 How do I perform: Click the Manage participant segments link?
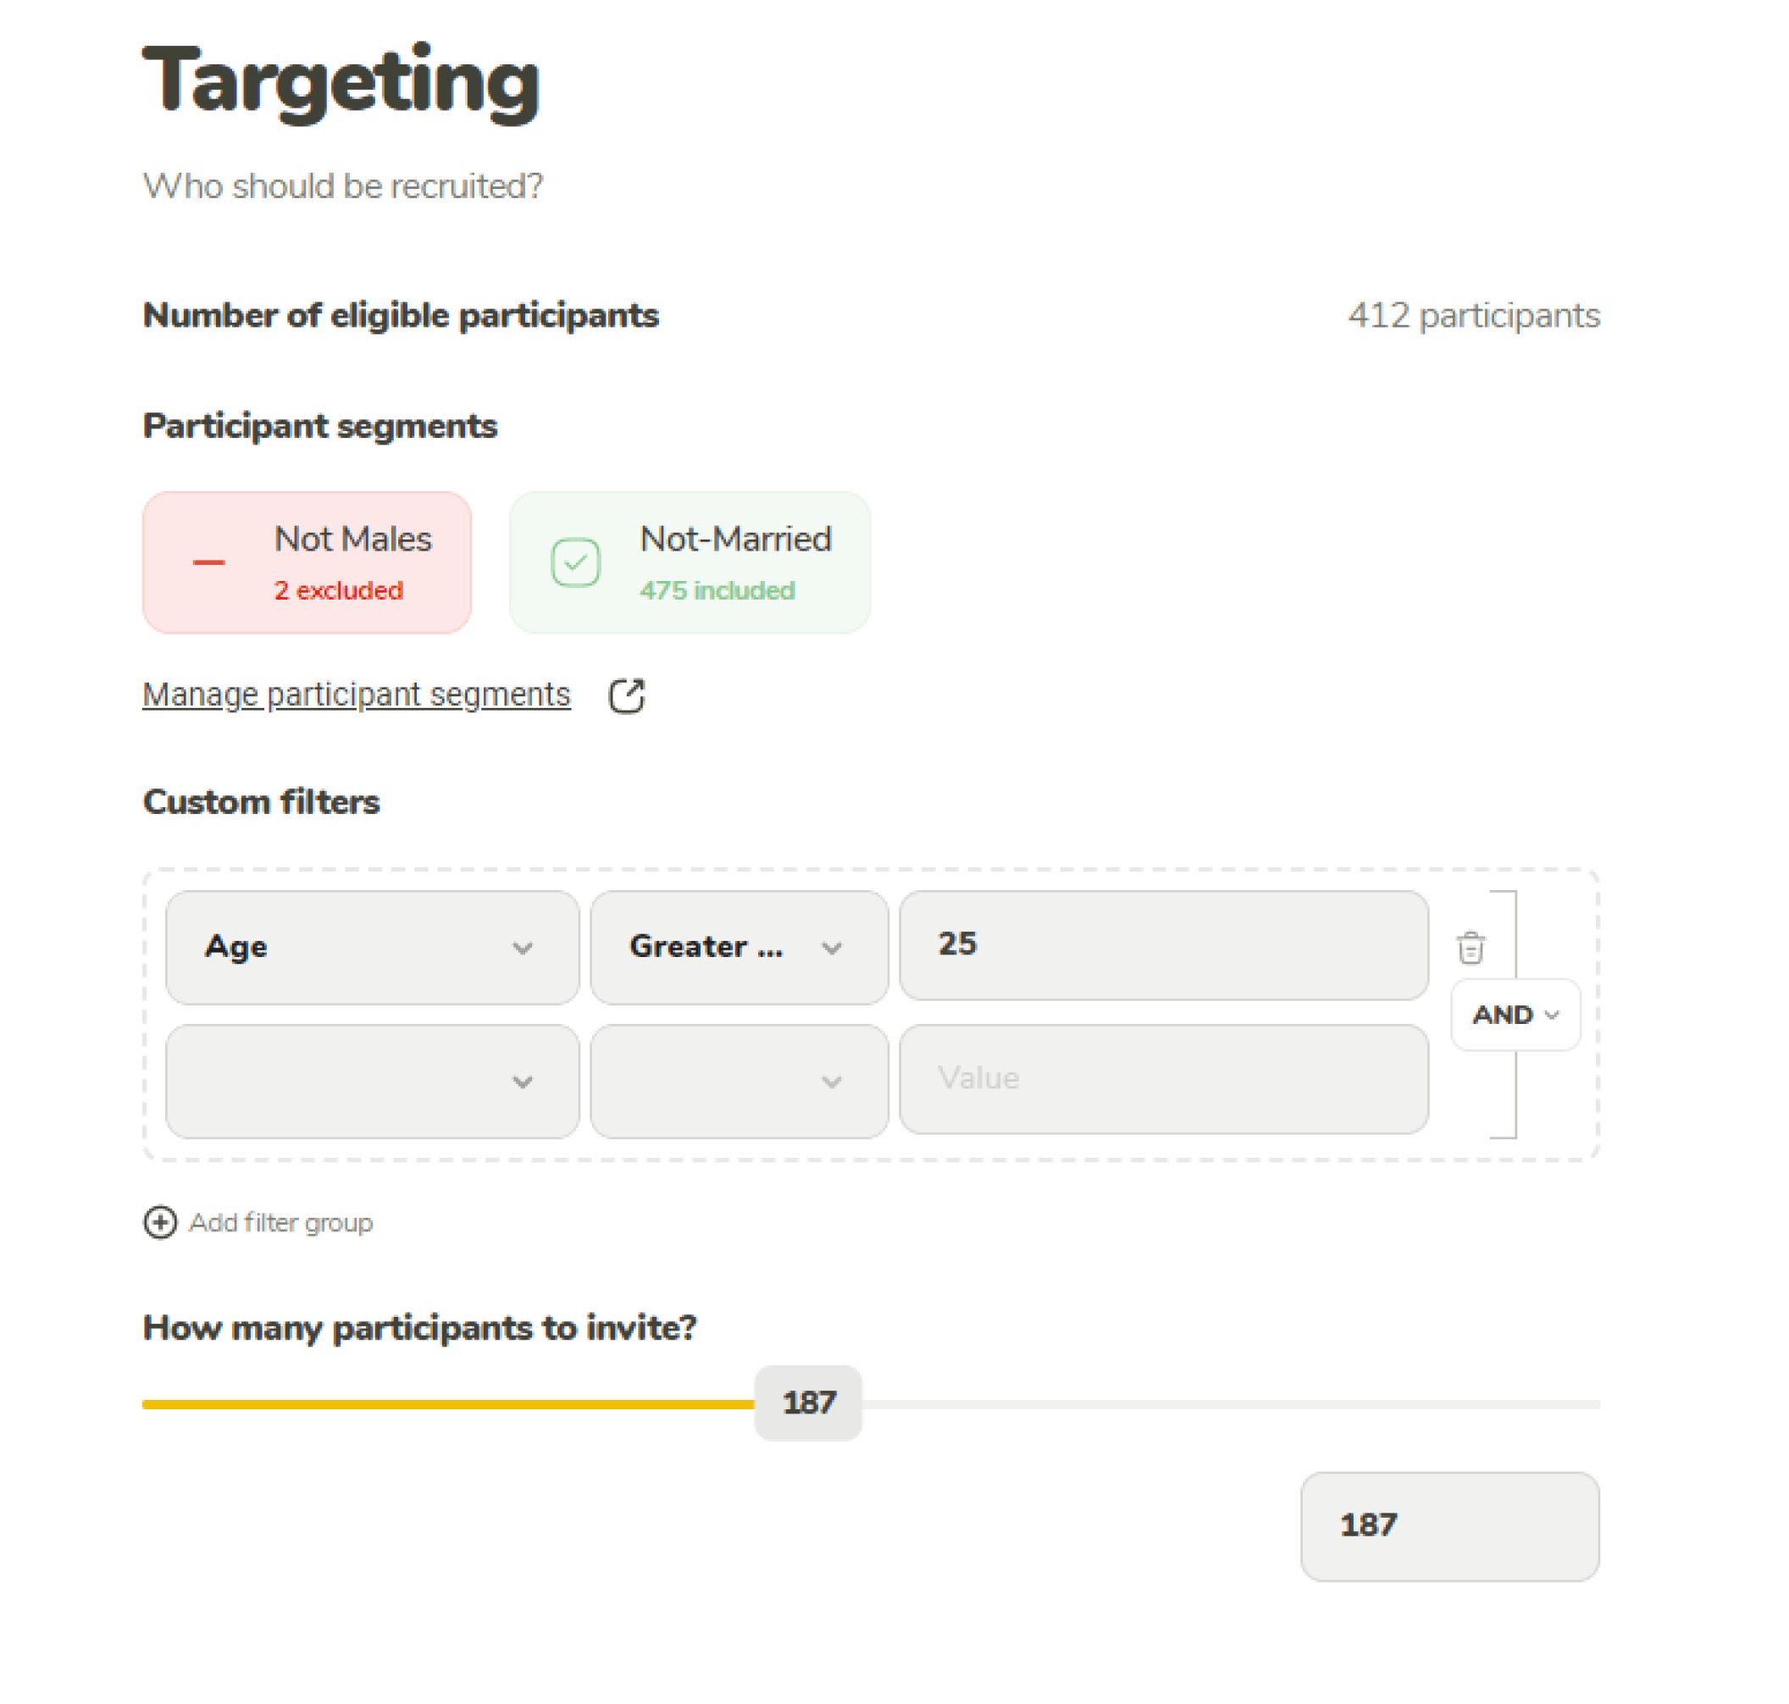(x=356, y=693)
